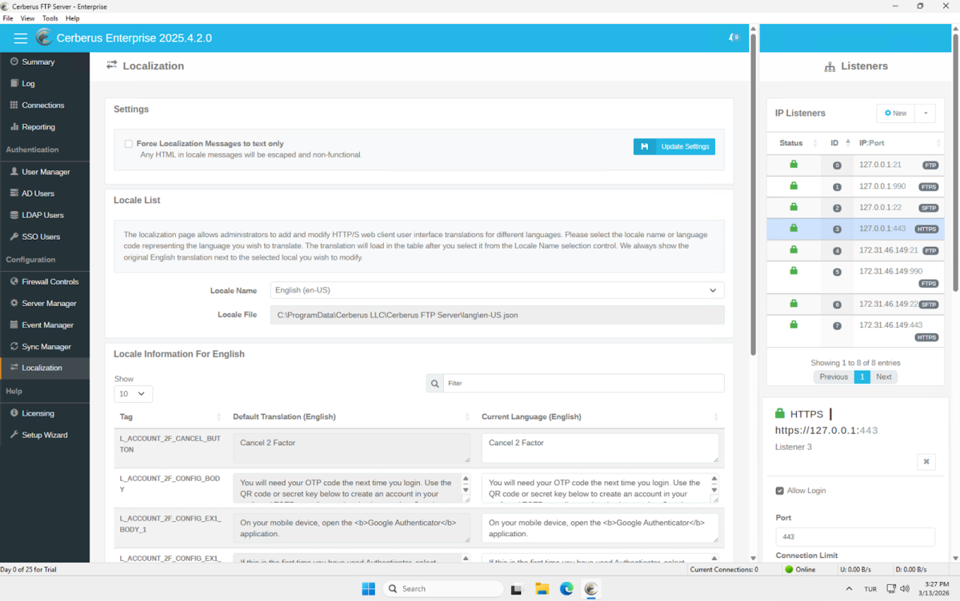Sort listeners by the Status column
Screen dimensions: 960x601
coord(791,143)
